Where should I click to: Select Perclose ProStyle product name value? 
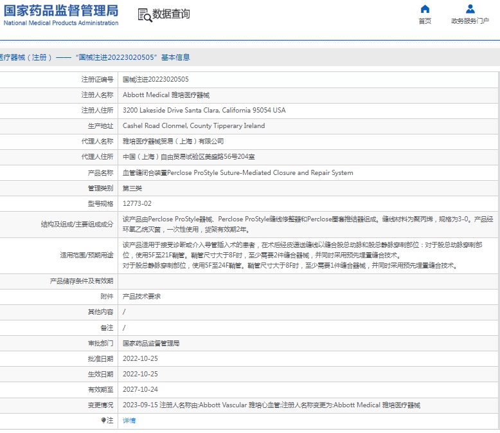coord(238,173)
